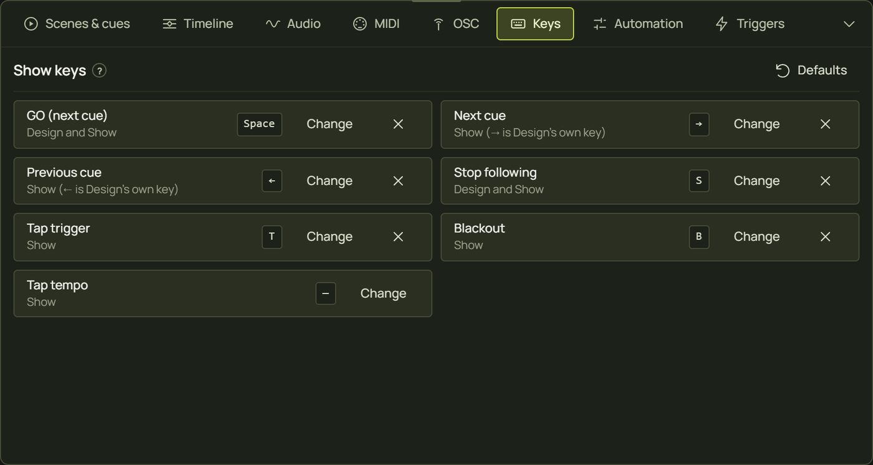Click the S key badge for Stop following
Screen dimensions: 873x465
[699, 181]
